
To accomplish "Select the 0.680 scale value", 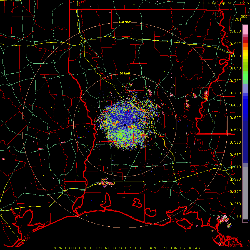I will (235, 105).
